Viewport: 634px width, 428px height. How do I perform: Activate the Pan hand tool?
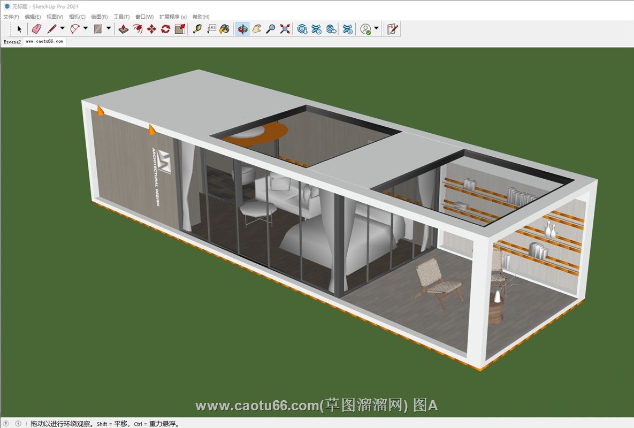tap(257, 29)
